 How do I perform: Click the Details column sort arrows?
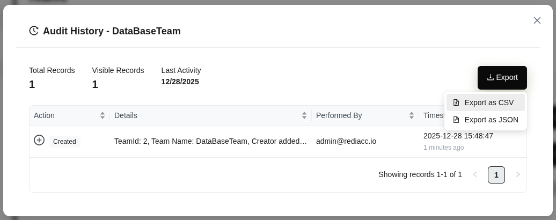point(304,115)
